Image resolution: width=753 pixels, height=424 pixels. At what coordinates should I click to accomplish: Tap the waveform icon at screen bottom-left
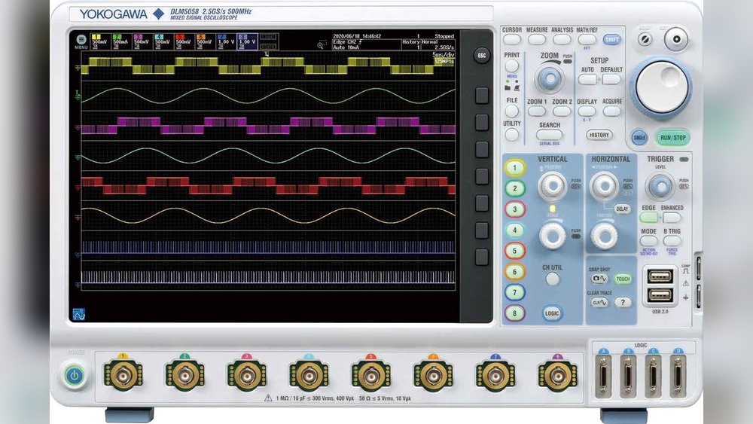(79, 315)
